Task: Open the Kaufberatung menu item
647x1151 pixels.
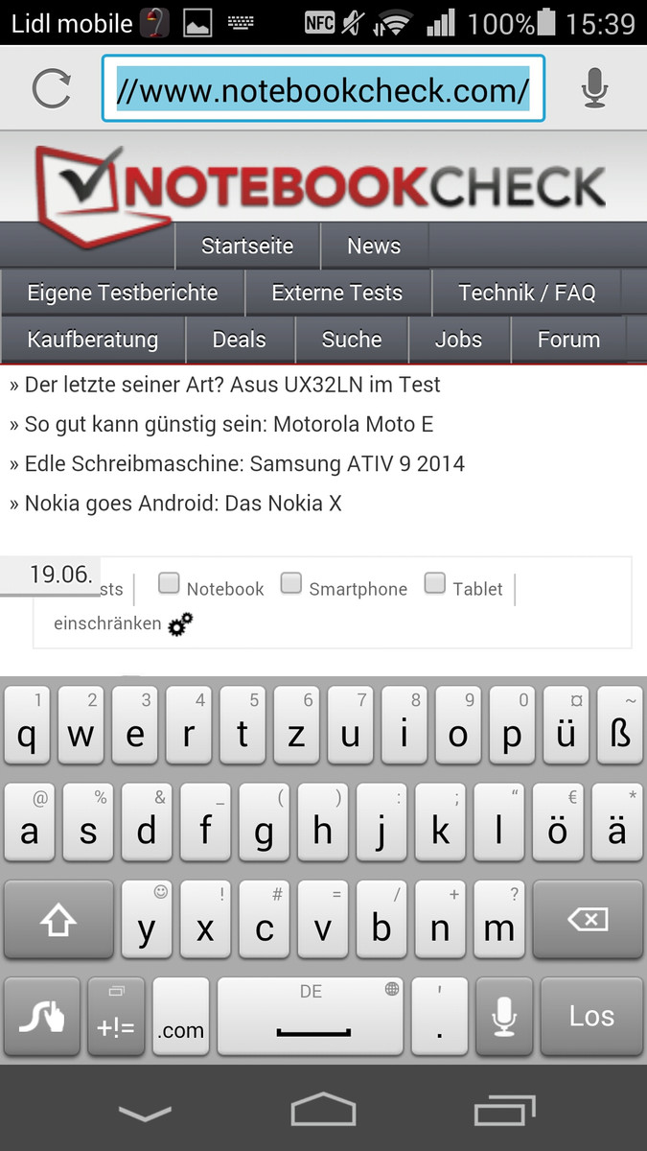Action: coord(93,340)
